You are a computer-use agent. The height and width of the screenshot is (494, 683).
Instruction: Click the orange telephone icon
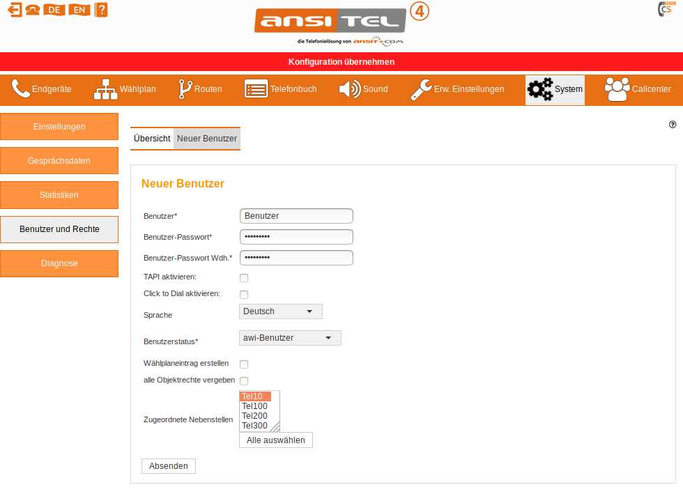point(32,10)
